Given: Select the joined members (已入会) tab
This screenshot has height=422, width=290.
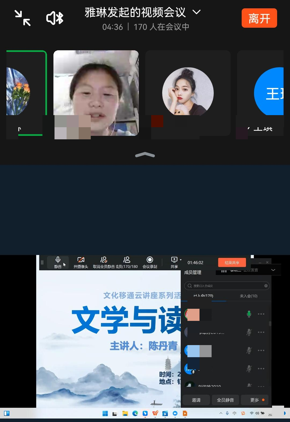Looking at the screenshot, I should [203, 296].
